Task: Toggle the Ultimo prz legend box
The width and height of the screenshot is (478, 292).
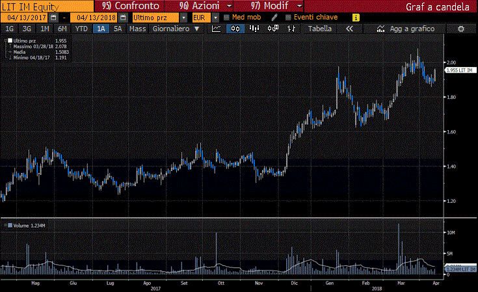Action: click(x=10, y=40)
